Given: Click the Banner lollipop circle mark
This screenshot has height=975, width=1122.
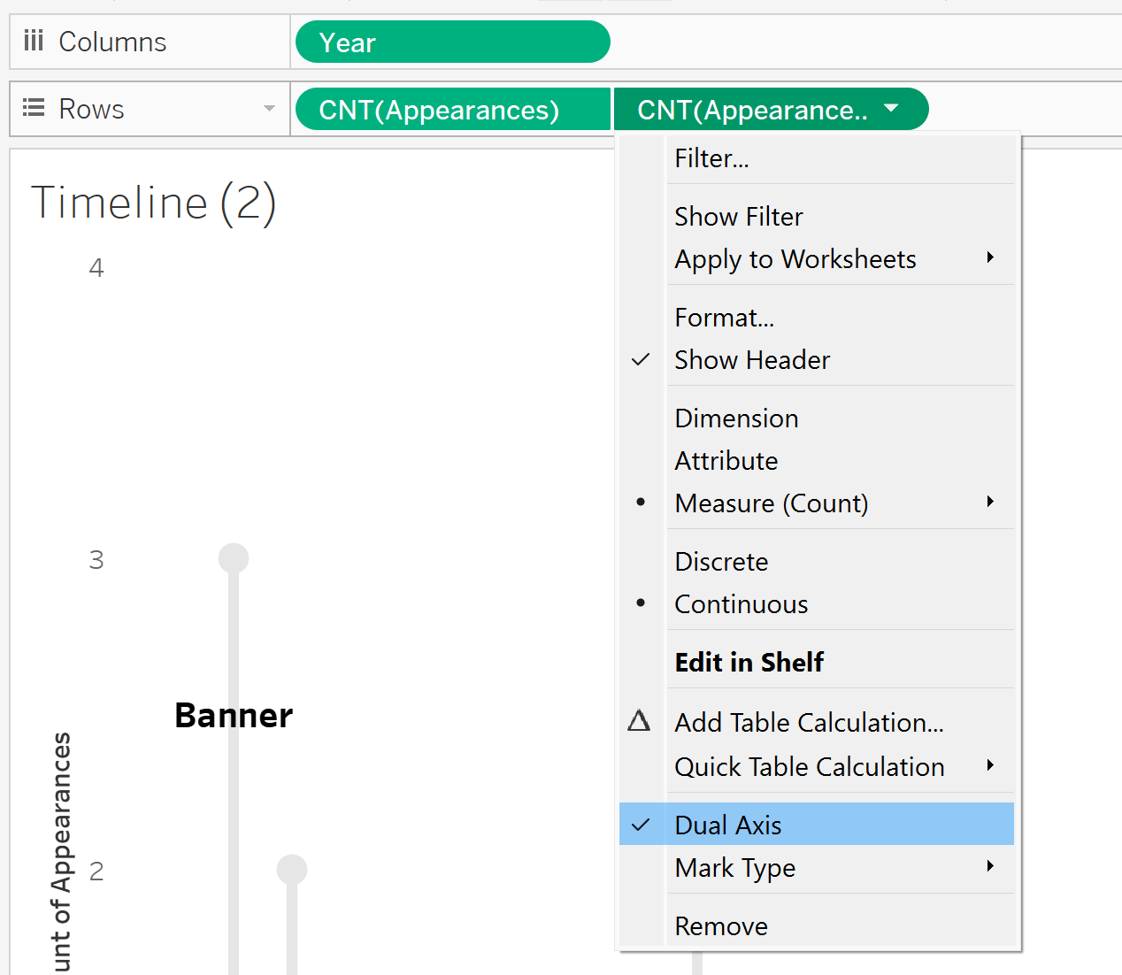Looking at the screenshot, I should pos(234,558).
